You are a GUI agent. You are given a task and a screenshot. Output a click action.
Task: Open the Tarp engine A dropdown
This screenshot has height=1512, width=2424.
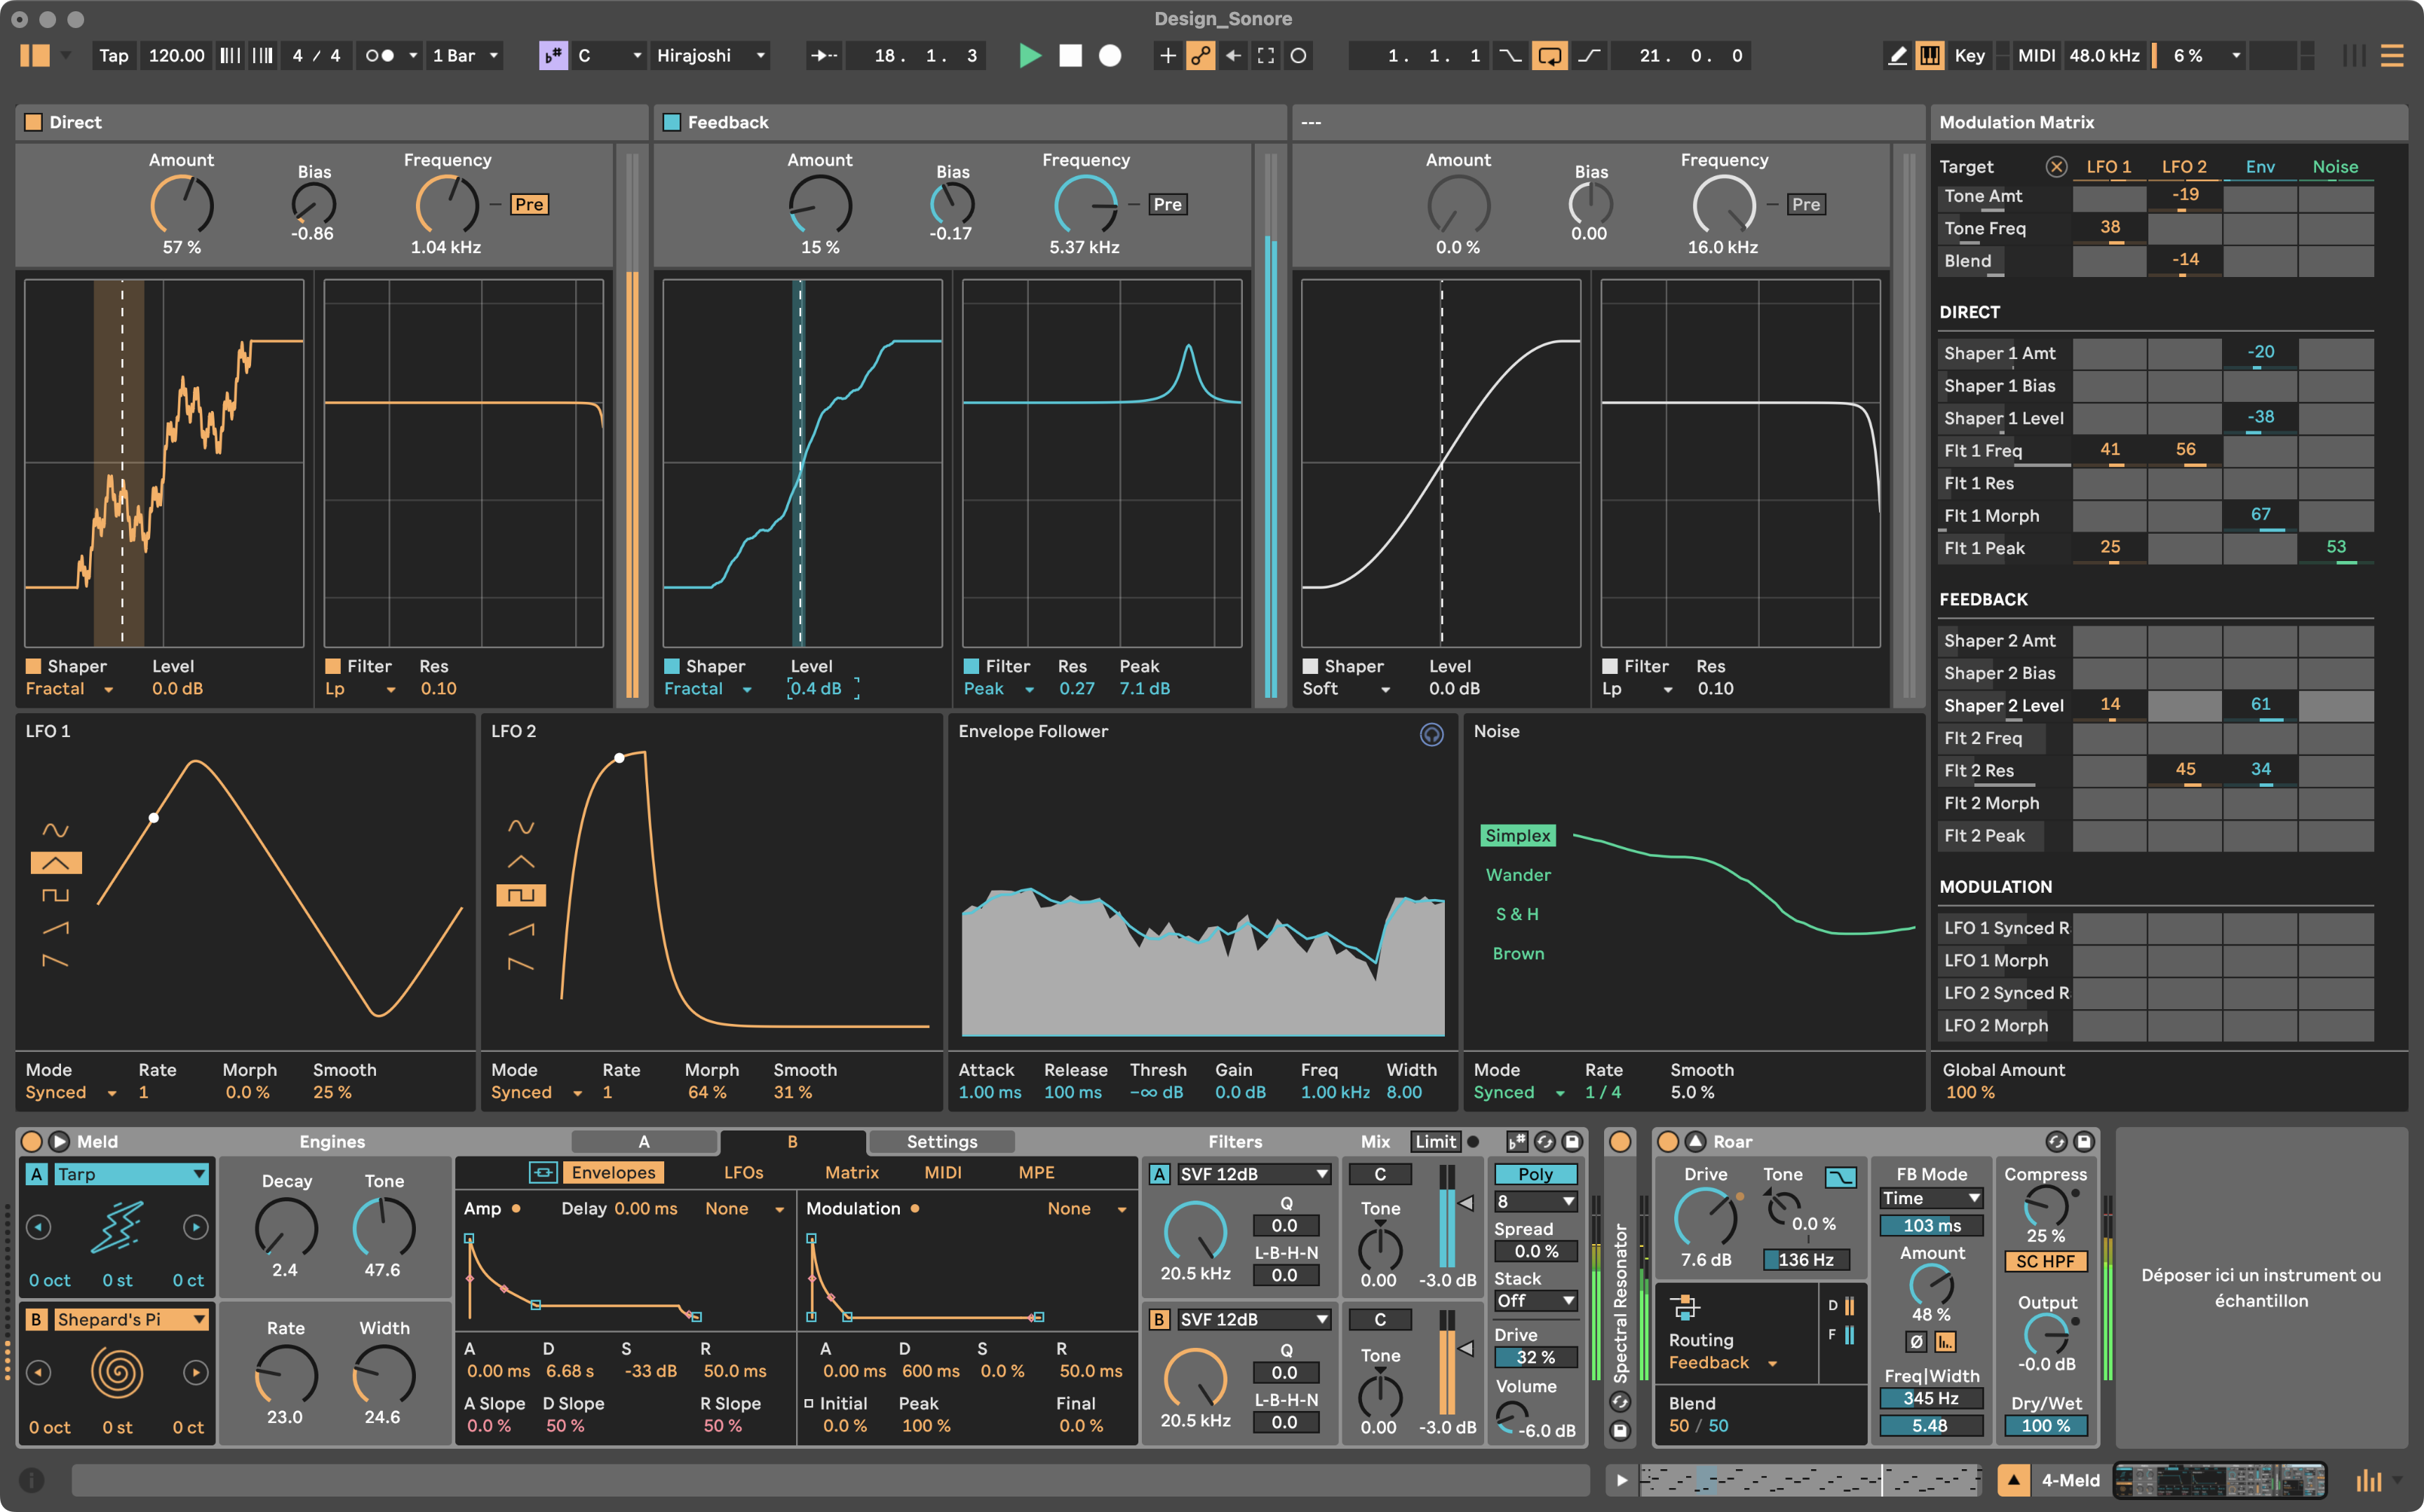[x=130, y=1174]
